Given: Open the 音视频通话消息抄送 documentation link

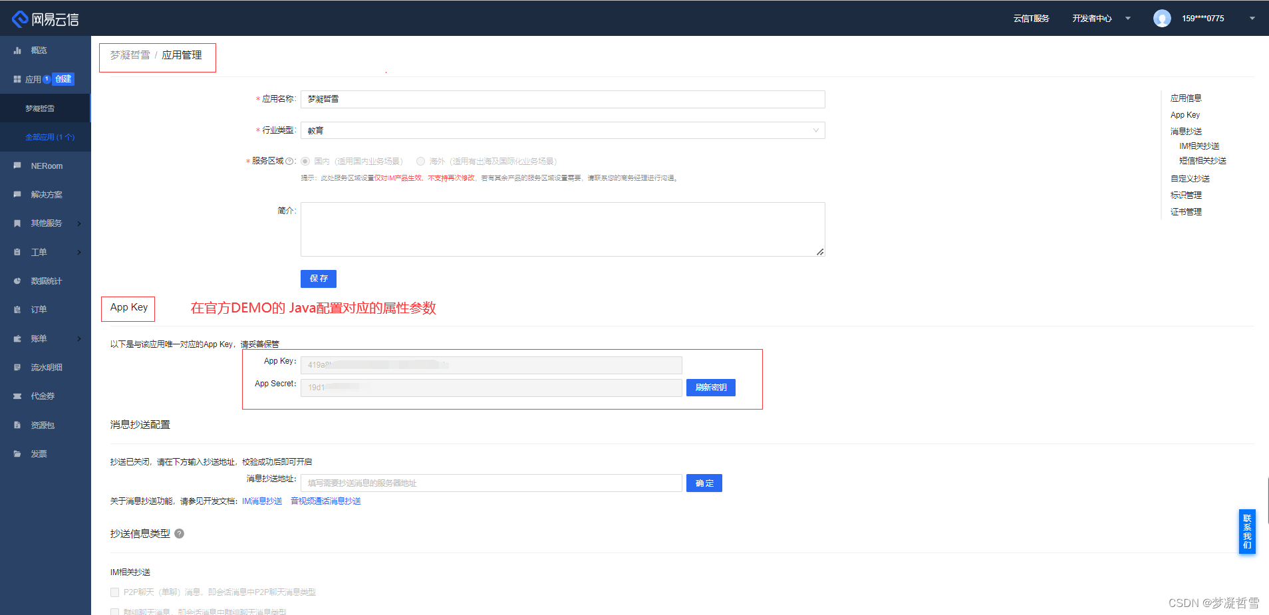Looking at the screenshot, I should (326, 501).
